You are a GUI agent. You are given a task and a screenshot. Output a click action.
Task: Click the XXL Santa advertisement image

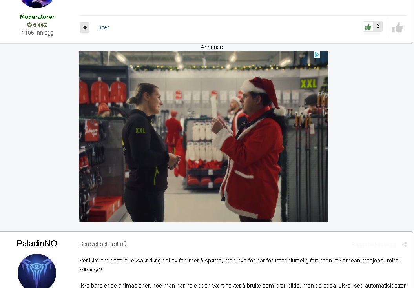pos(203,137)
